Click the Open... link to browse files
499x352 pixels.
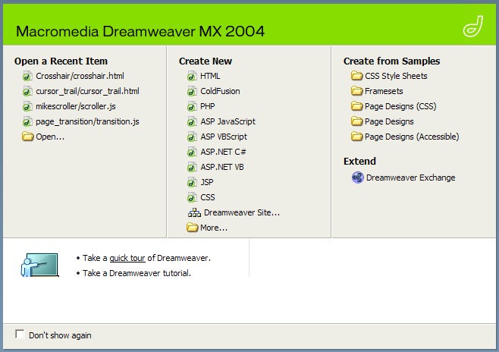click(50, 137)
